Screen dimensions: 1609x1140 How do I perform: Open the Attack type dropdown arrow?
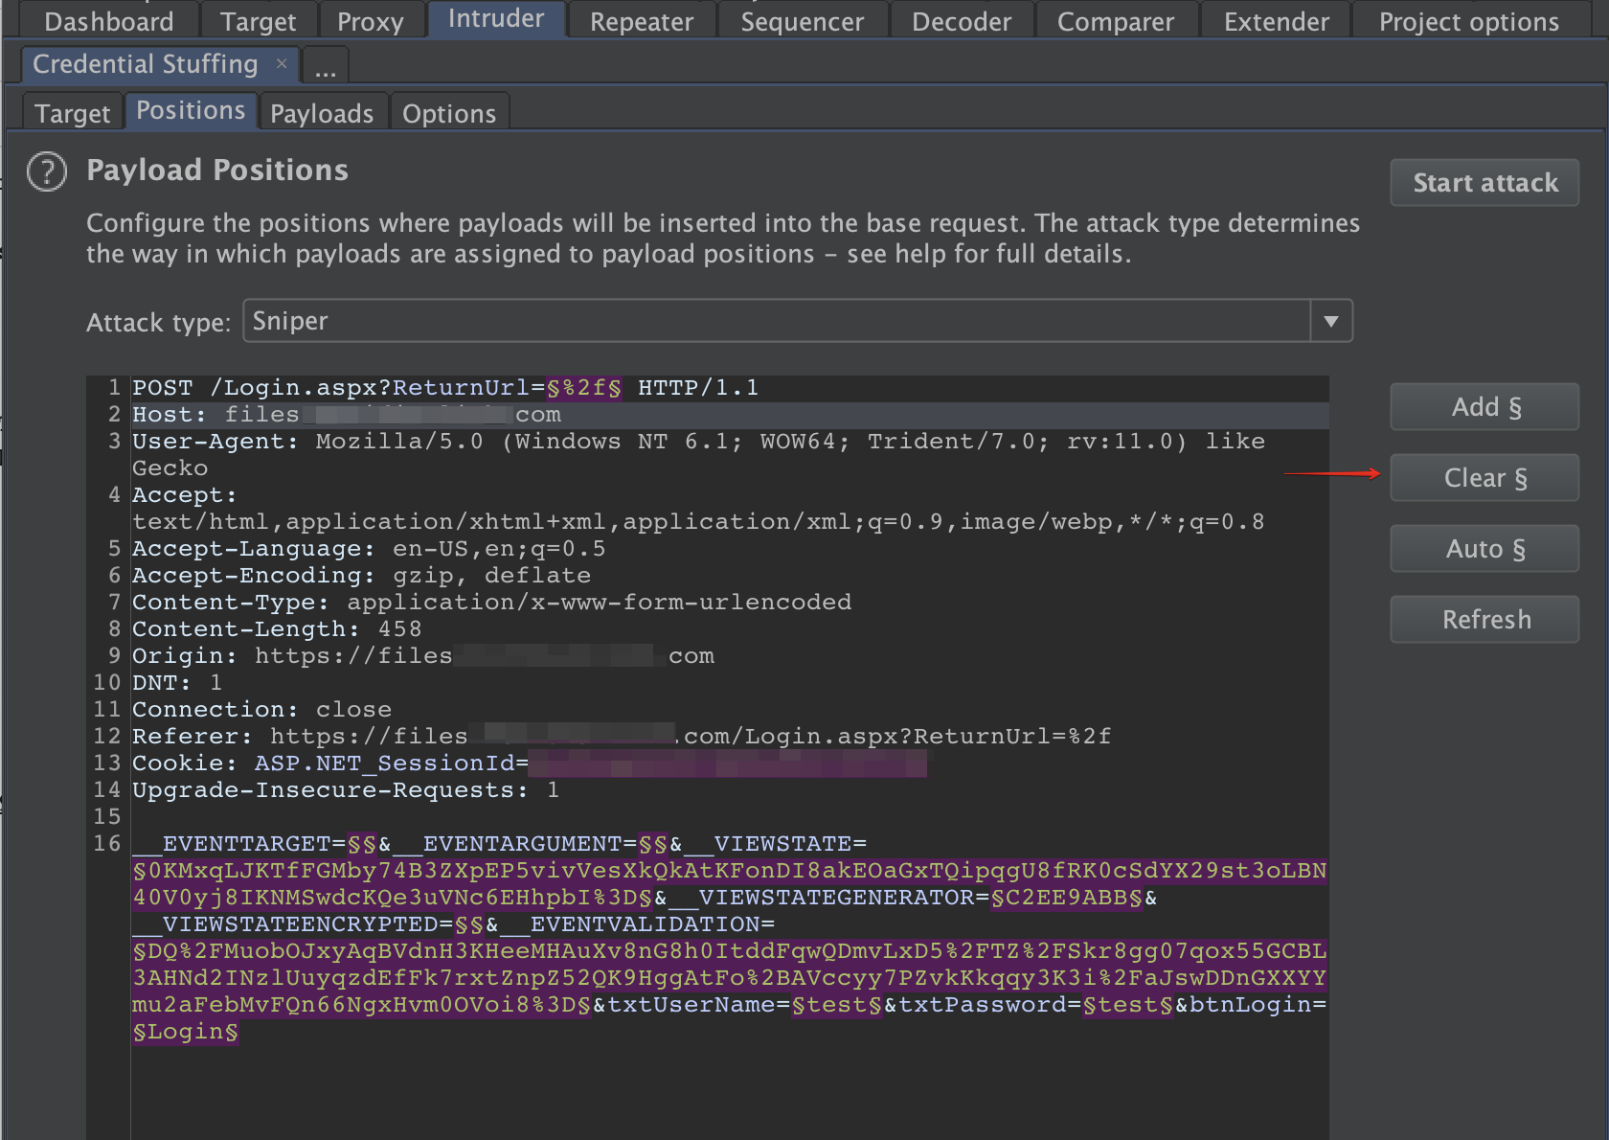click(x=1330, y=321)
